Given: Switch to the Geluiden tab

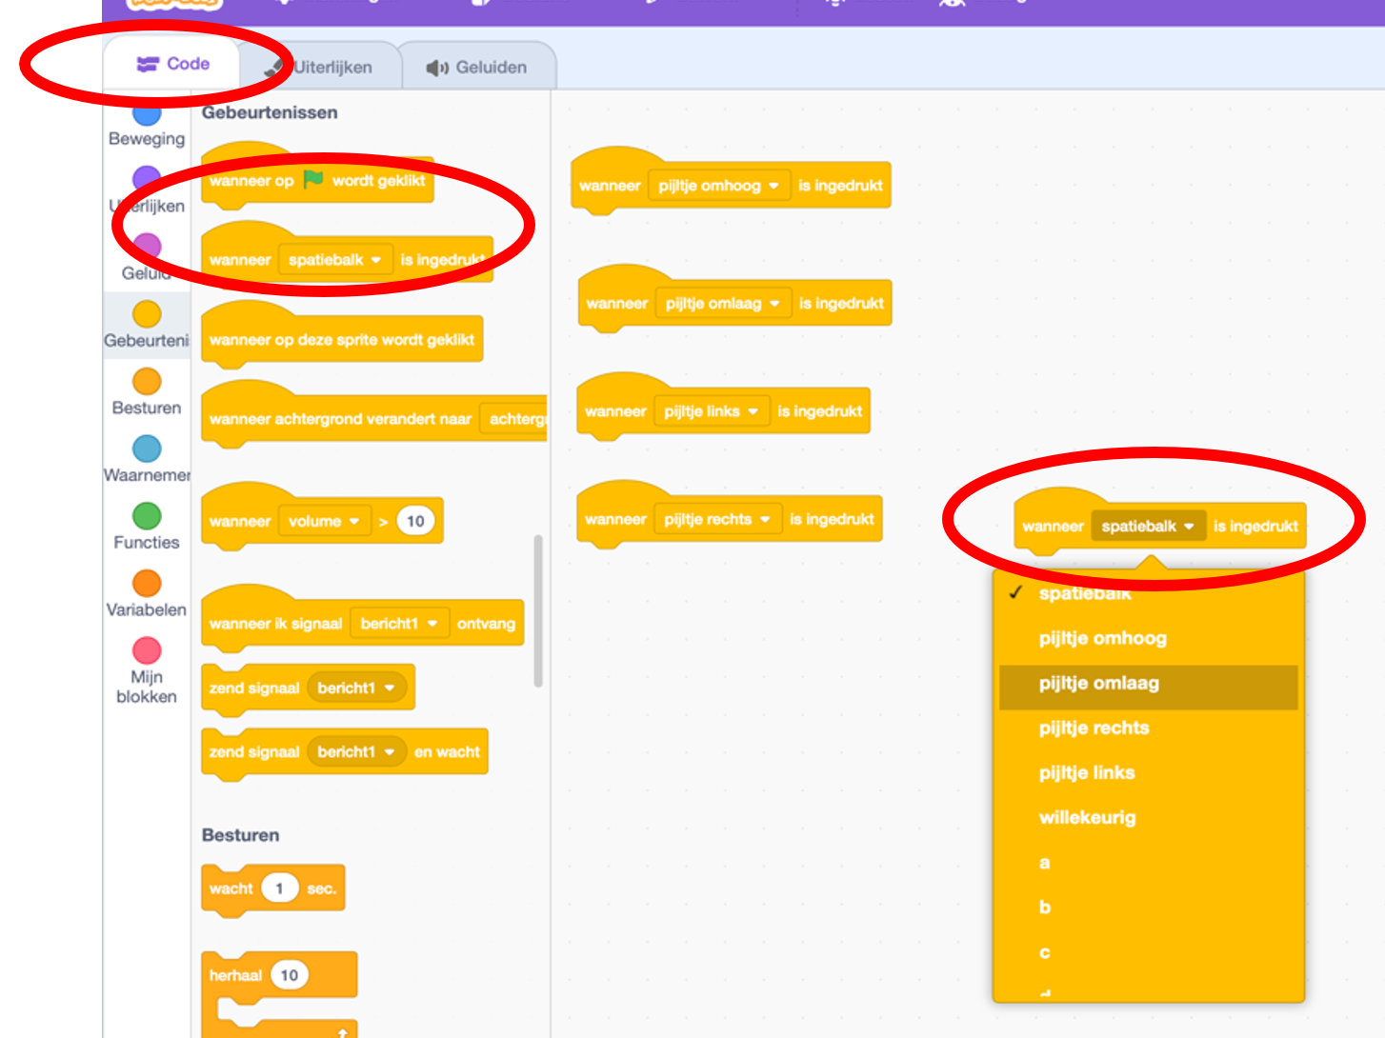Looking at the screenshot, I should (477, 68).
